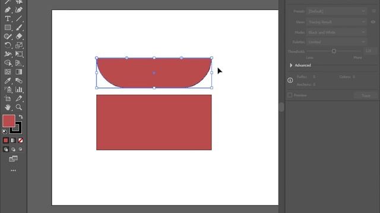Click the Image Trace info icon
This screenshot has width=380, height=213.
point(290,80)
